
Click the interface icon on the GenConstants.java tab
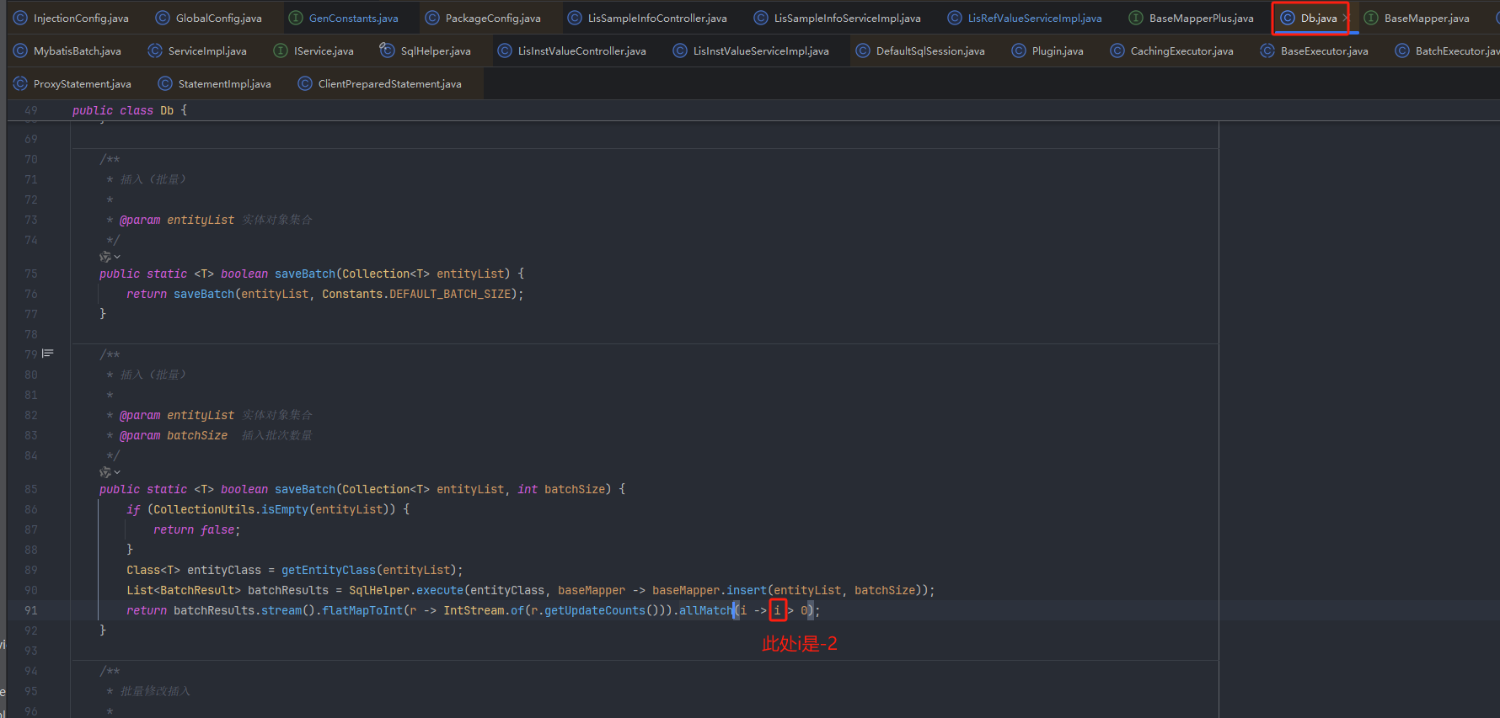pos(296,18)
